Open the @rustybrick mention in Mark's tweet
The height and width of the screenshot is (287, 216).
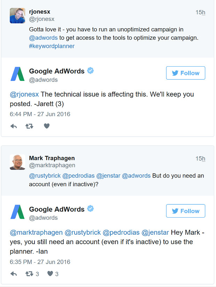tap(41, 176)
